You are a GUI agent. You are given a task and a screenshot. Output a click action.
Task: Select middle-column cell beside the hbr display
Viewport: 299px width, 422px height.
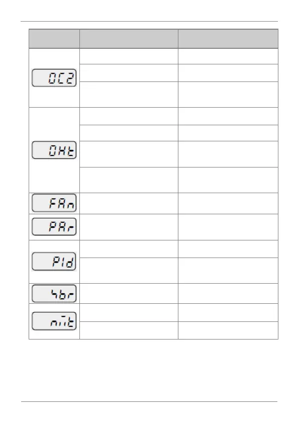(129, 294)
